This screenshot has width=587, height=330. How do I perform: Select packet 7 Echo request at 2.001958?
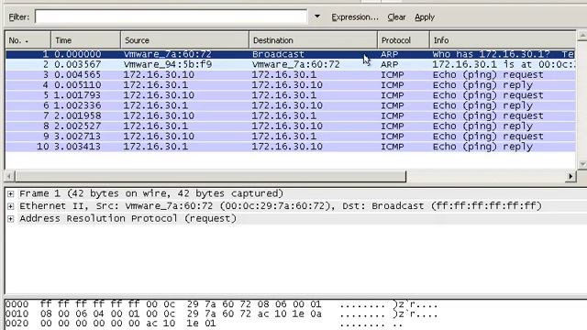pyautogui.click(x=291, y=116)
